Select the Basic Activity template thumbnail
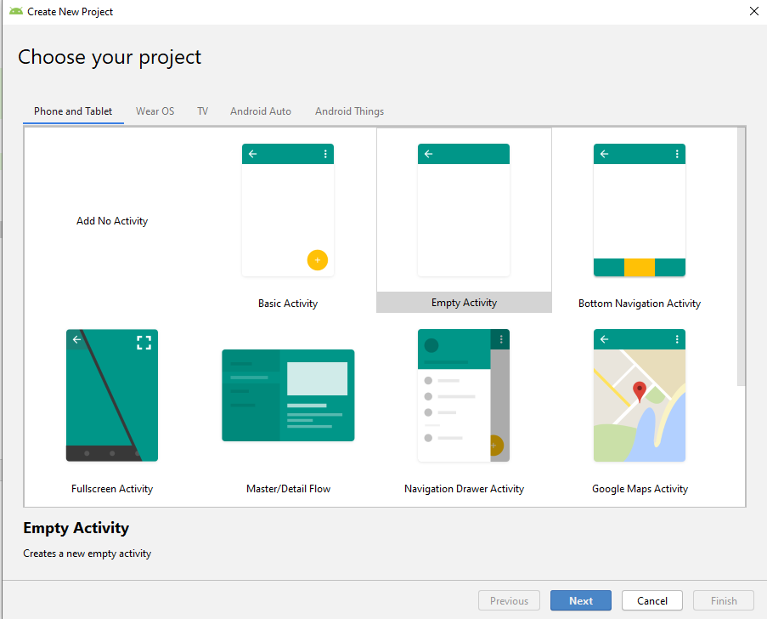The width and height of the screenshot is (767, 619). [288, 210]
